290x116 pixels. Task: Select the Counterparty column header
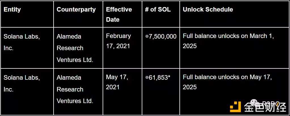pyautogui.click(x=76, y=9)
